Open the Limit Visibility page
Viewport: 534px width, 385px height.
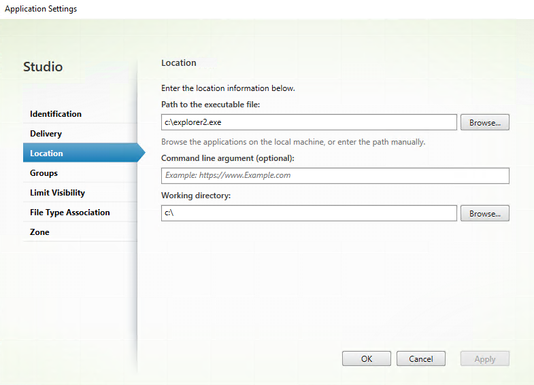click(57, 193)
